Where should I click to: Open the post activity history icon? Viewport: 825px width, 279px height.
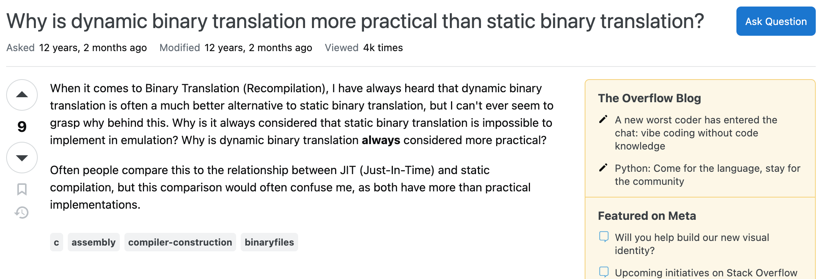click(22, 212)
